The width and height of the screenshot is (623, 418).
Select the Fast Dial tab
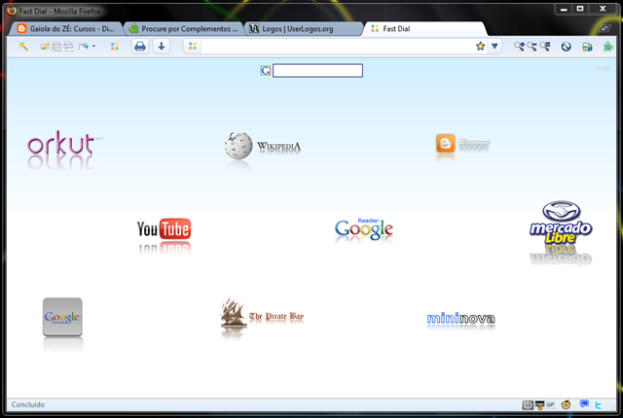click(x=424, y=29)
